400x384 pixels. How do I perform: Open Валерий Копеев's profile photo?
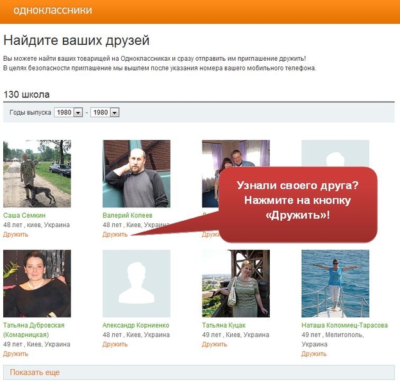point(136,173)
